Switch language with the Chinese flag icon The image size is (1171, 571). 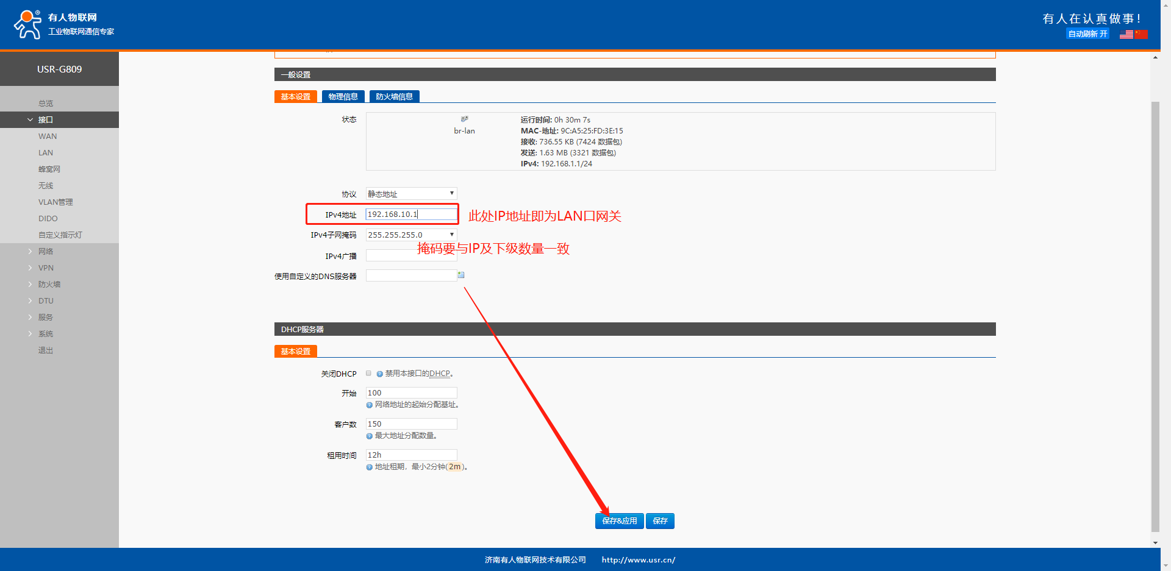coord(1141,34)
